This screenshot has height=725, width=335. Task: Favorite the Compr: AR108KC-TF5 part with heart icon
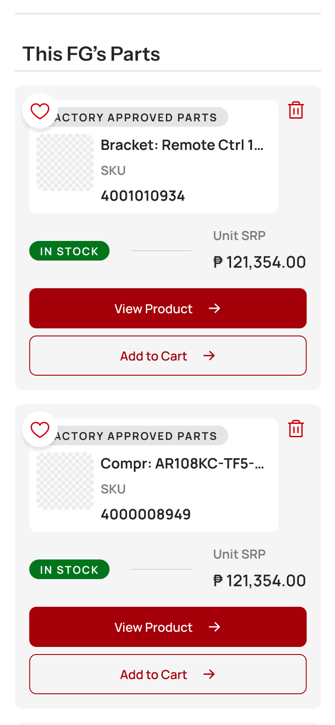tap(40, 429)
